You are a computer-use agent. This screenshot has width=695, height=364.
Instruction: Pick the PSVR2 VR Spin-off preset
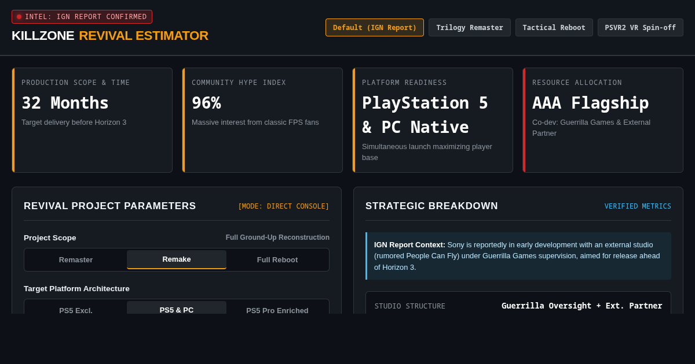point(641,28)
